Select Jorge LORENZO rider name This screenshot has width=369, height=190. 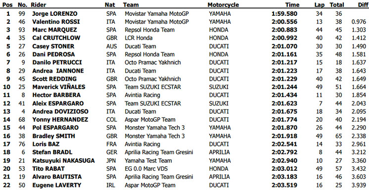tap(54, 14)
